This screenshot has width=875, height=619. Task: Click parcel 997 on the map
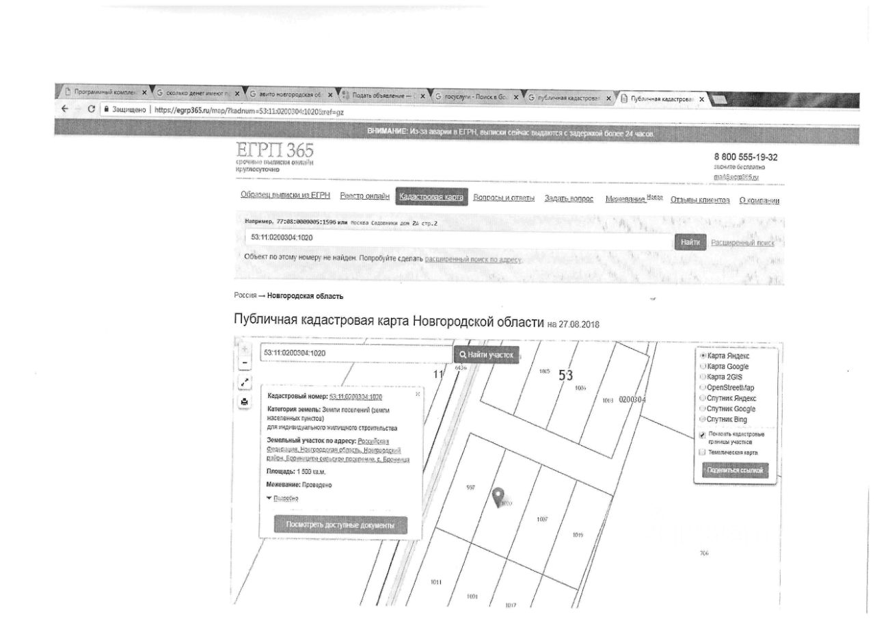pos(470,488)
